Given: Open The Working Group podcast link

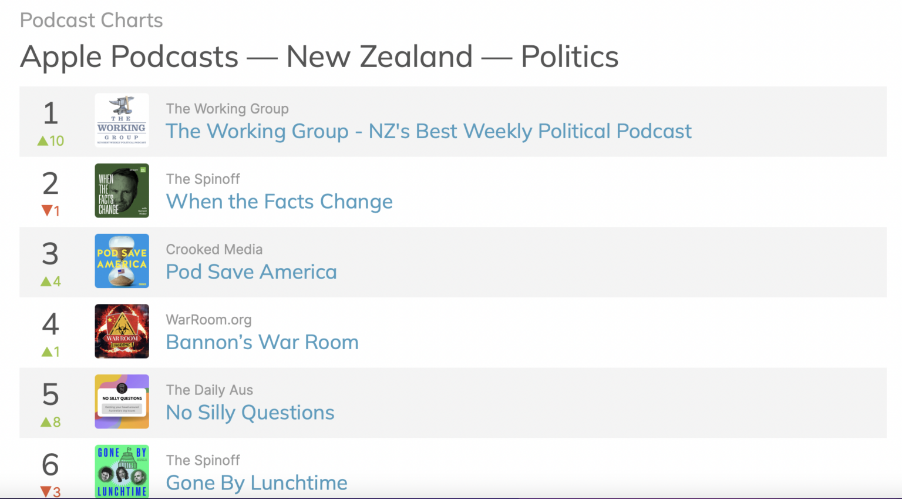Looking at the screenshot, I should 429,131.
